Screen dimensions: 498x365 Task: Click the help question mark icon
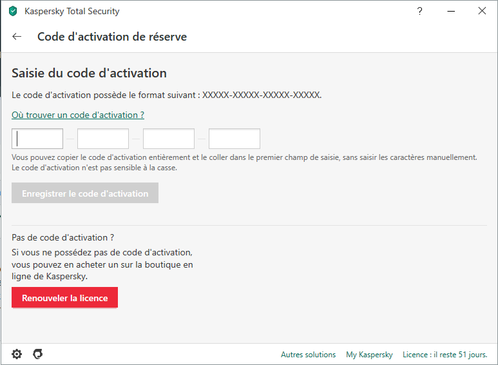(419, 11)
